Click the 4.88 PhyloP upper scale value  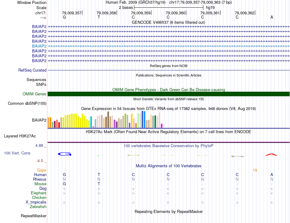39,146
